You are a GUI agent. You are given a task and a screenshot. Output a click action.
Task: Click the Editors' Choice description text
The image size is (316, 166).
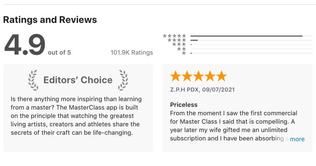coord(76,116)
